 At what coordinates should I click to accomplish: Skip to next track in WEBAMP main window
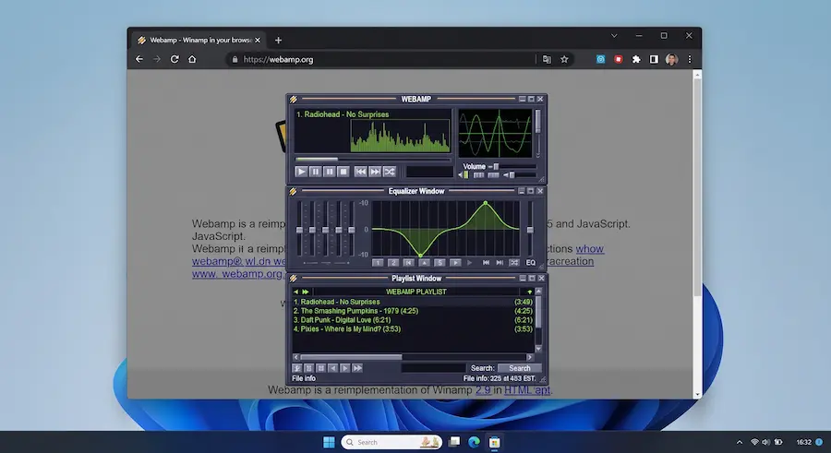point(375,172)
